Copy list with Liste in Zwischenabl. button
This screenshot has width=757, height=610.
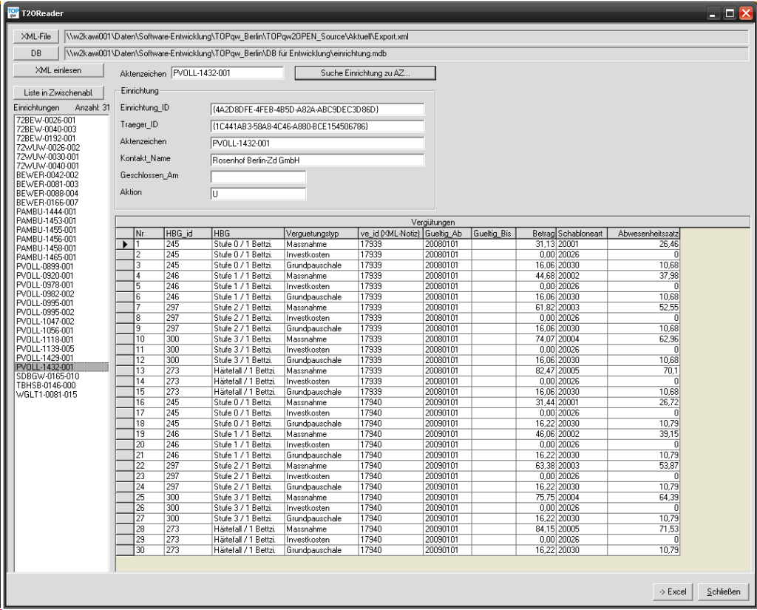click(58, 92)
